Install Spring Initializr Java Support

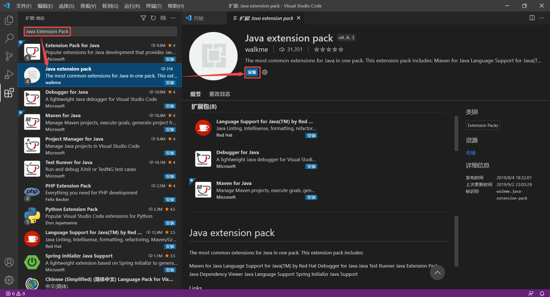[170, 270]
